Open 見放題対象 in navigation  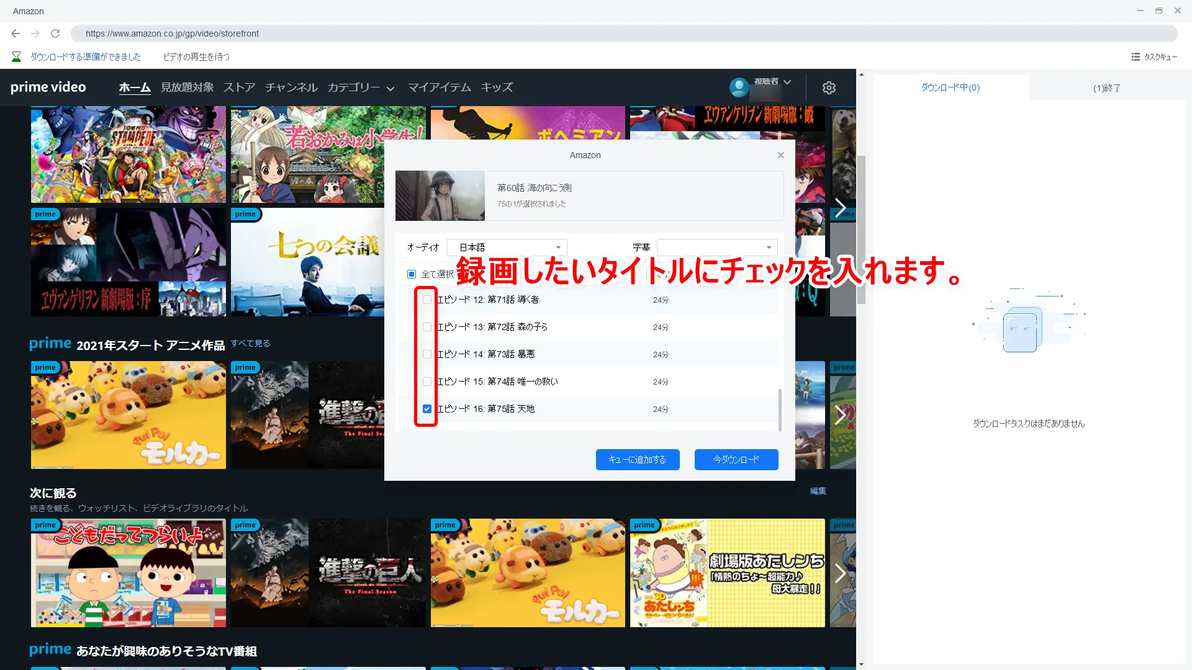187,87
